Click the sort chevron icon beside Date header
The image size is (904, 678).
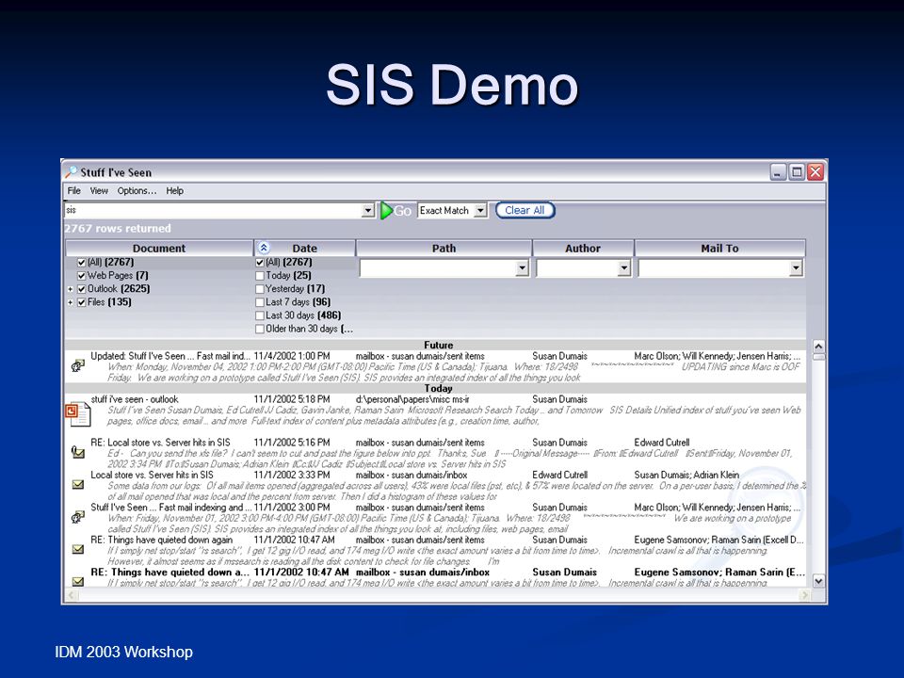point(264,248)
